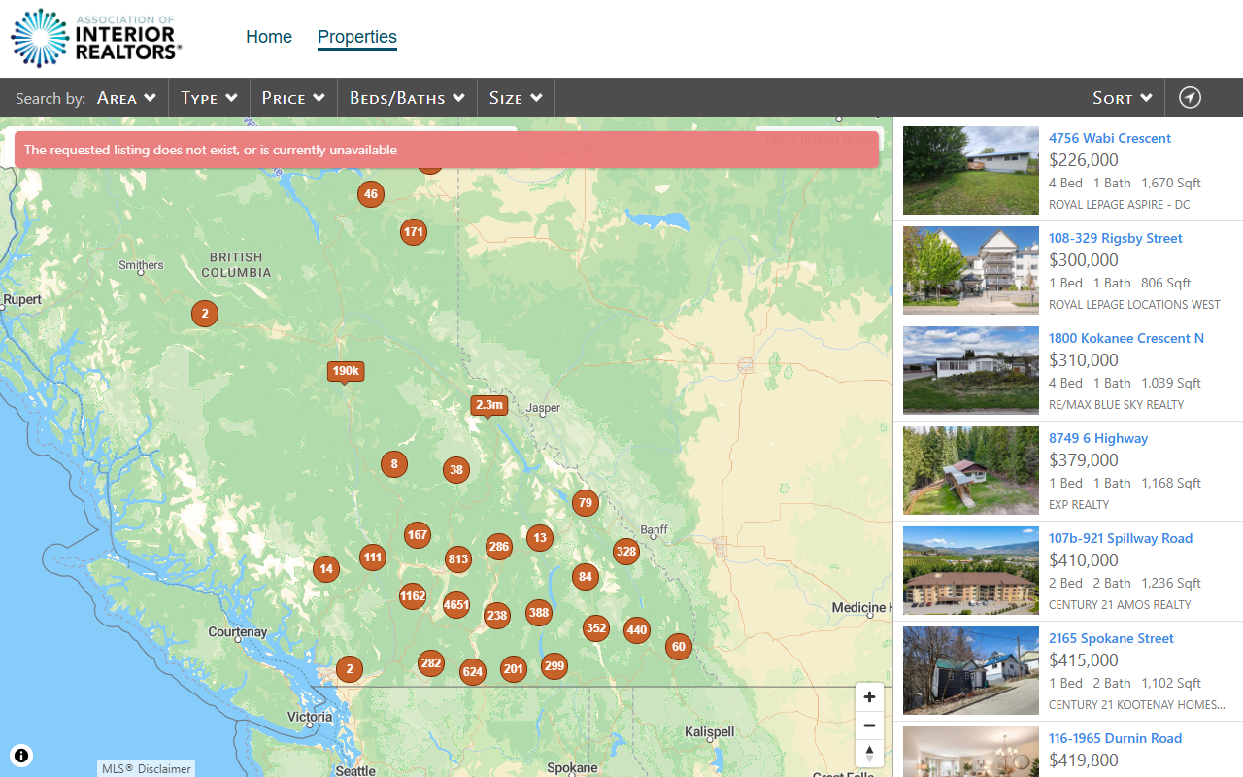The width and height of the screenshot is (1243, 777).
Task: Click the ROYAL LEPAGE LOCATIONS WEST text
Action: pyautogui.click(x=1134, y=305)
